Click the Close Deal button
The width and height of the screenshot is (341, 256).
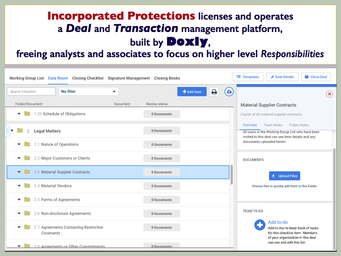coord(316,77)
